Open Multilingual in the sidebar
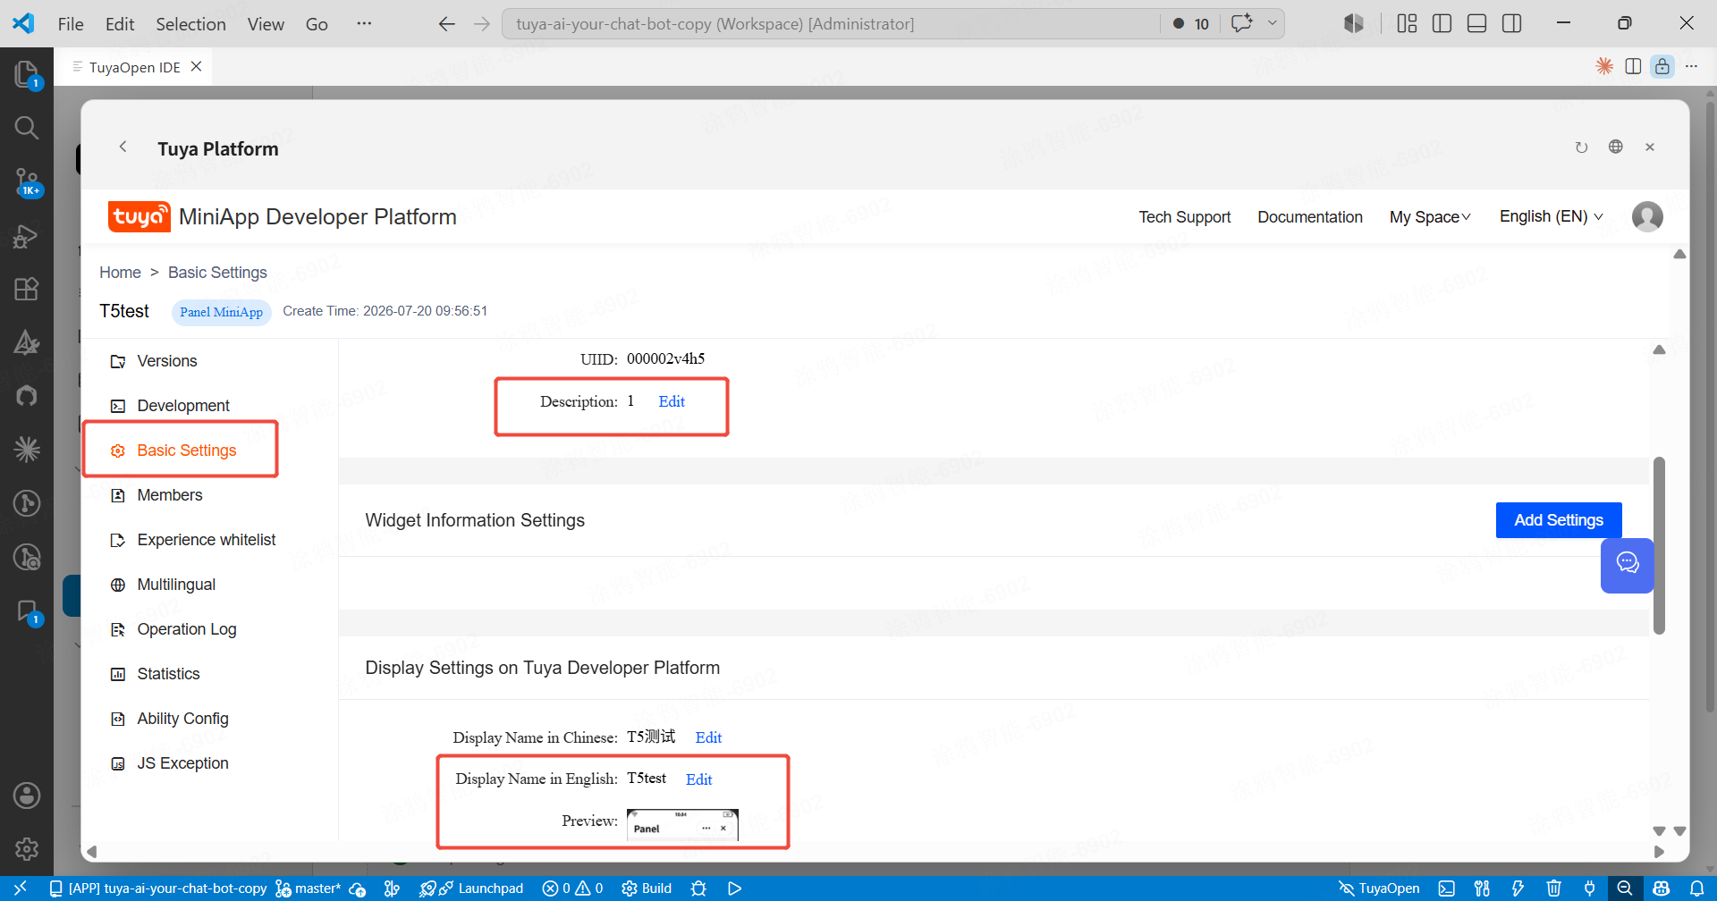This screenshot has height=901, width=1717. coord(175,585)
